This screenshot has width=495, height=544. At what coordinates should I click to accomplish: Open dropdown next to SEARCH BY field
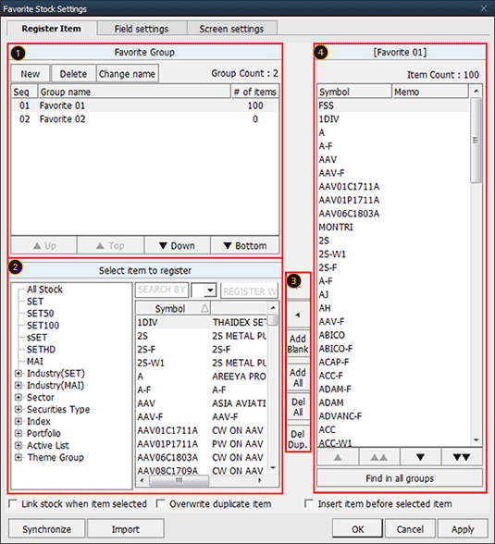210,291
